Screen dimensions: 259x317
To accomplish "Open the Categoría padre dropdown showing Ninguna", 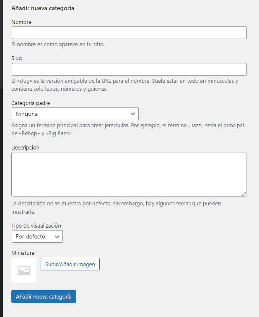I will (75, 114).
